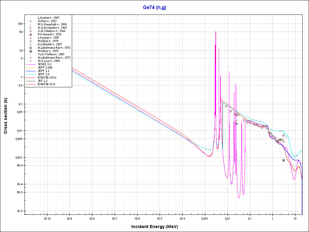Click the V.A.Tolstikov+, 1968 legend symbol
Viewport: 309px width, 232px height.
pyautogui.click(x=31, y=31)
